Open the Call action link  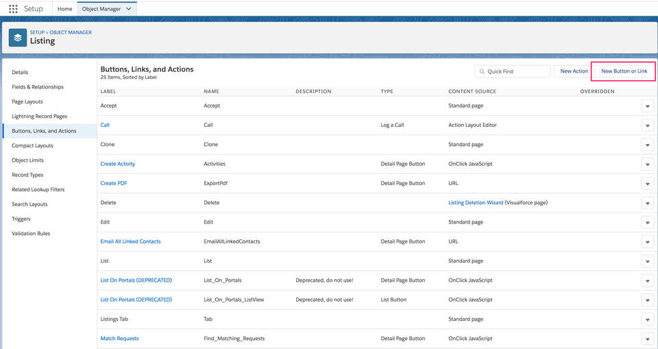105,125
